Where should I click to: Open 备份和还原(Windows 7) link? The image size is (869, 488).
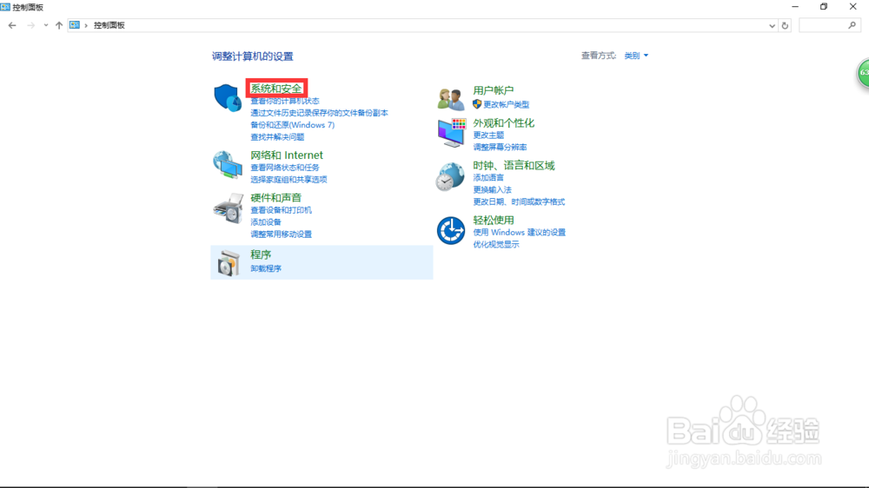293,125
